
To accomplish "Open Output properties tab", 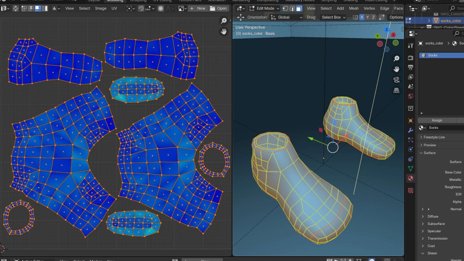I will (410, 68).
